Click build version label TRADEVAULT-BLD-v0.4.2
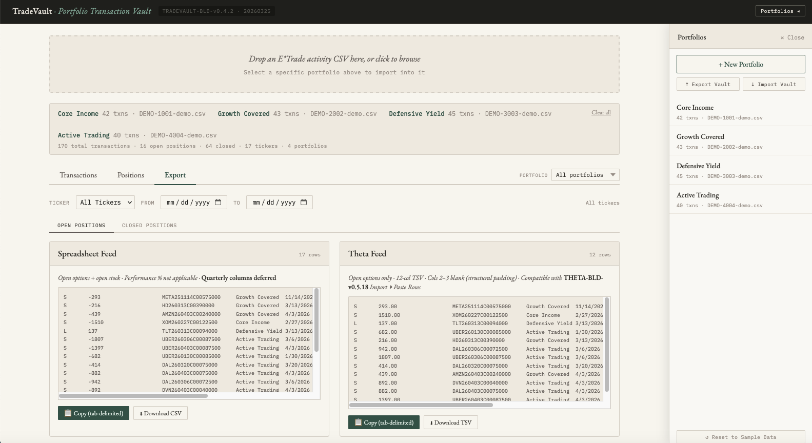 (216, 11)
